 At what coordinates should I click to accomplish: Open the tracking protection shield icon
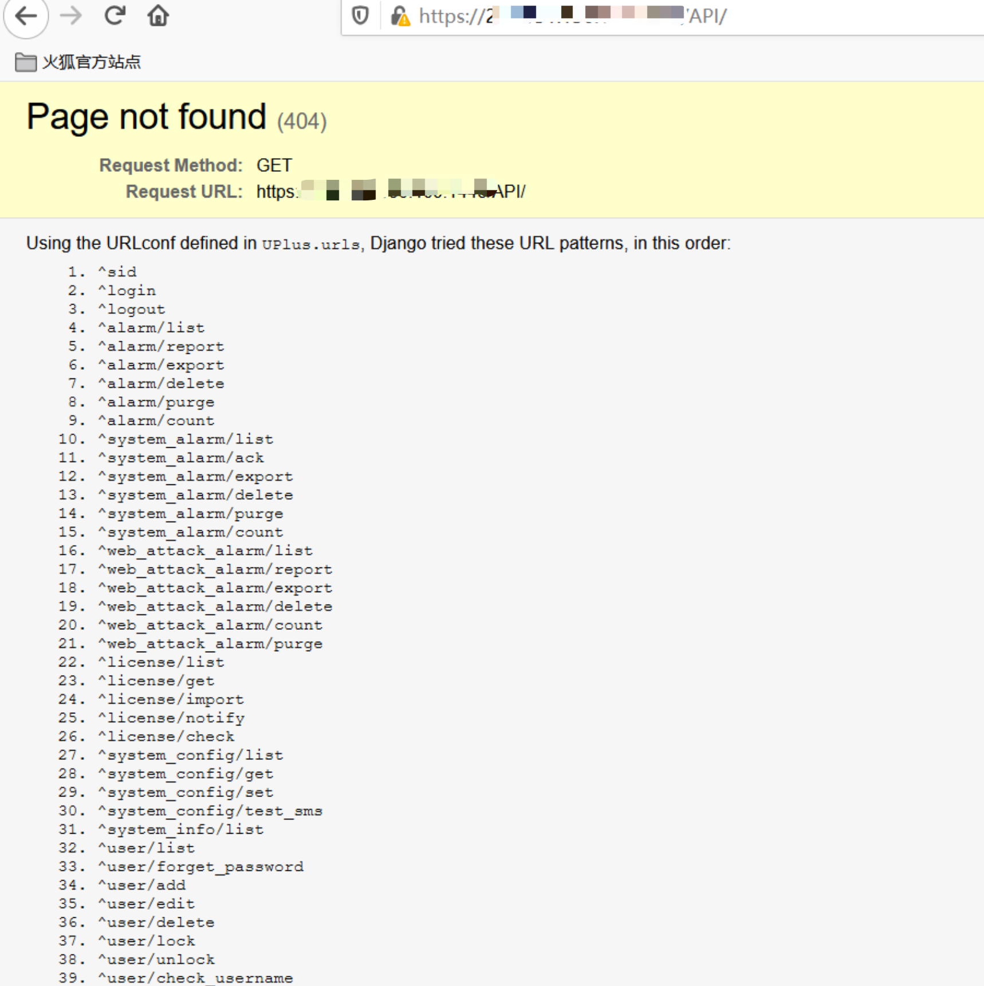[360, 16]
